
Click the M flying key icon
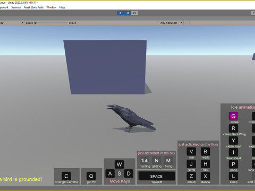pyautogui.click(x=168, y=161)
